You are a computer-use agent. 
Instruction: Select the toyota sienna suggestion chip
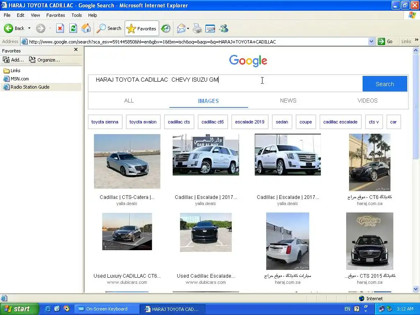pyautogui.click(x=105, y=122)
